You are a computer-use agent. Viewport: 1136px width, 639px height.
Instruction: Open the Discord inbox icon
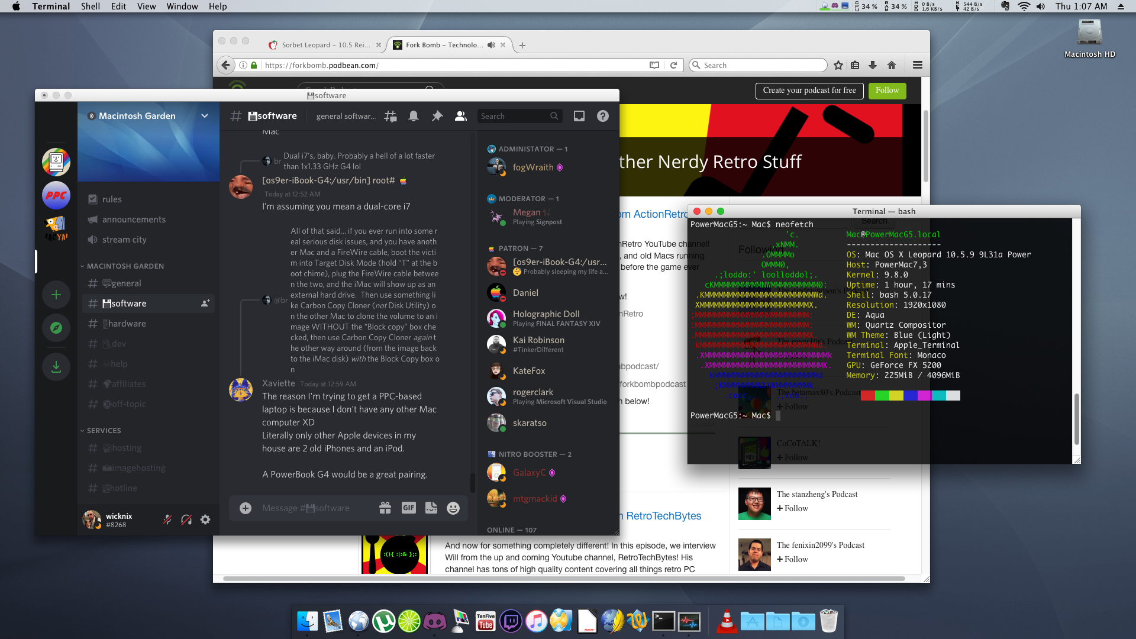579,116
